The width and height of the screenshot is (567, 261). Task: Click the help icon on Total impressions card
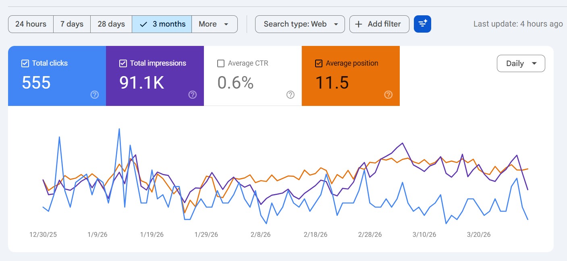point(192,95)
